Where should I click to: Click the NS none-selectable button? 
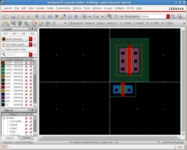point(32,34)
